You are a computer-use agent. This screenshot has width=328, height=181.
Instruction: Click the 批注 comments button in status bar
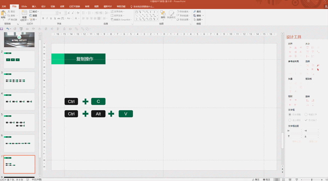tap(266, 179)
